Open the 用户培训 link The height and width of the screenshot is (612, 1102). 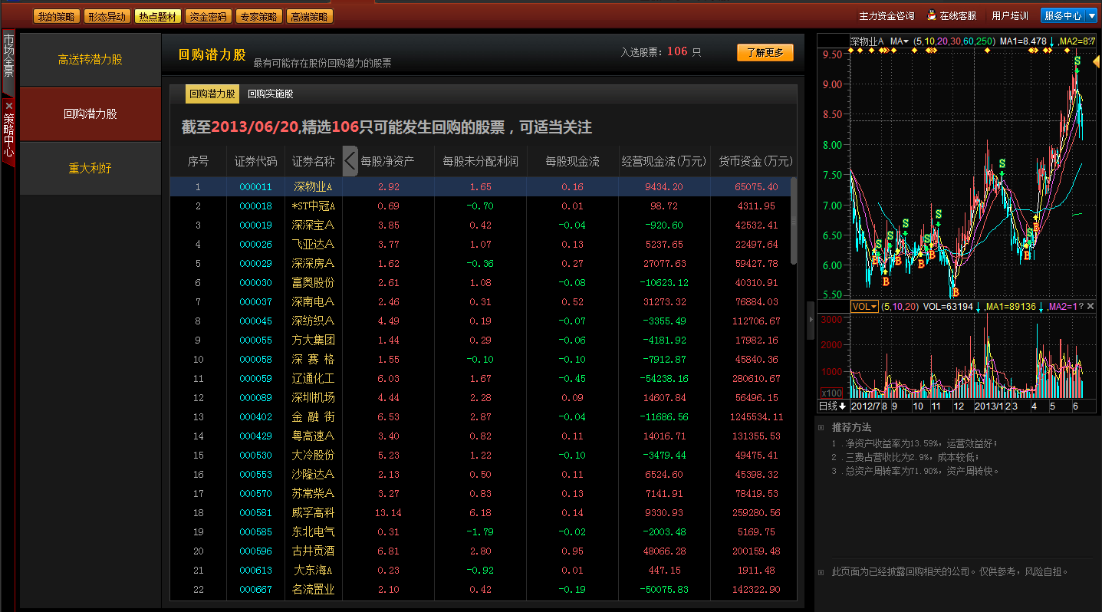pyautogui.click(x=1010, y=16)
